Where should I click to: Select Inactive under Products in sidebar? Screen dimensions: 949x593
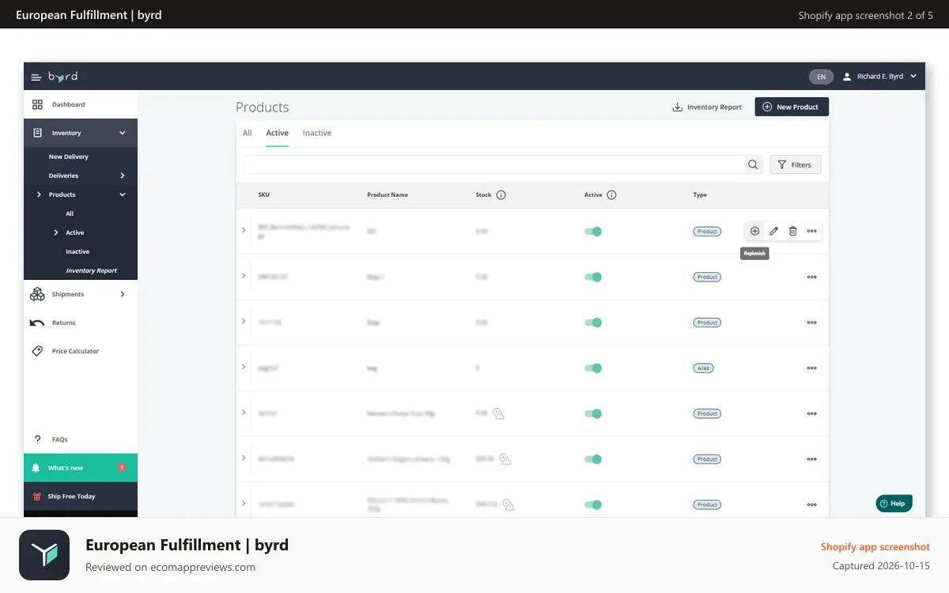pyautogui.click(x=78, y=251)
